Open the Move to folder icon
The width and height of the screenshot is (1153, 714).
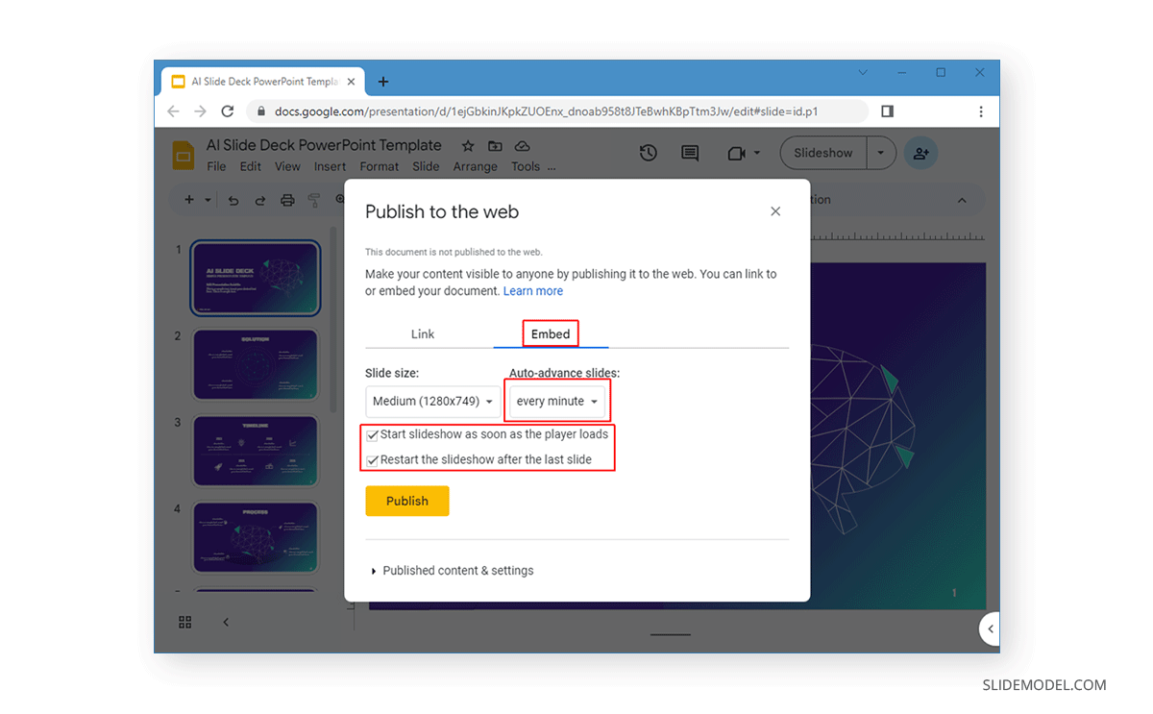tap(495, 145)
